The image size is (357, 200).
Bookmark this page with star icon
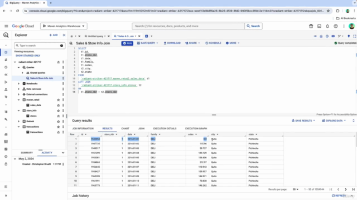[x=328, y=11]
